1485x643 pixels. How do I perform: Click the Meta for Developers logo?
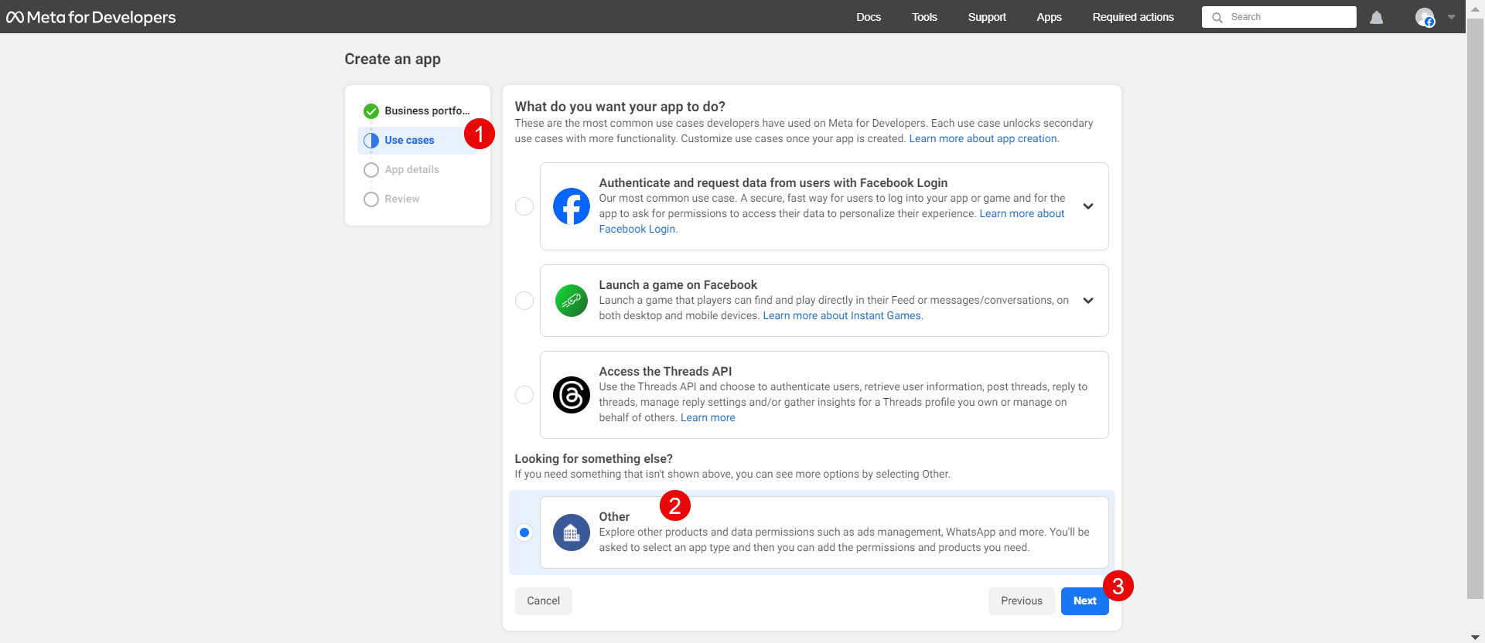point(91,17)
